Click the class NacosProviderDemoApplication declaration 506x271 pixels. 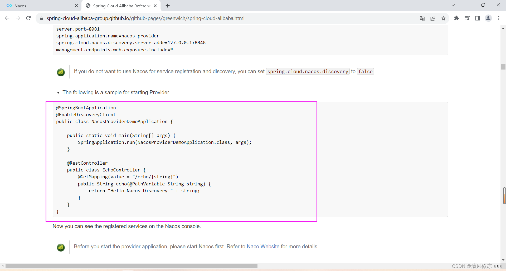pos(114,121)
